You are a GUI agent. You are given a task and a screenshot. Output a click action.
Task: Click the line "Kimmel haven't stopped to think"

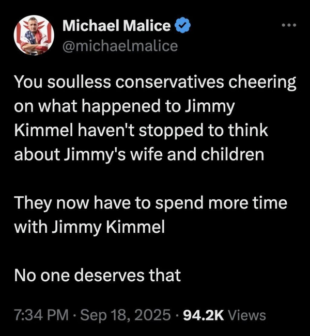click(141, 130)
